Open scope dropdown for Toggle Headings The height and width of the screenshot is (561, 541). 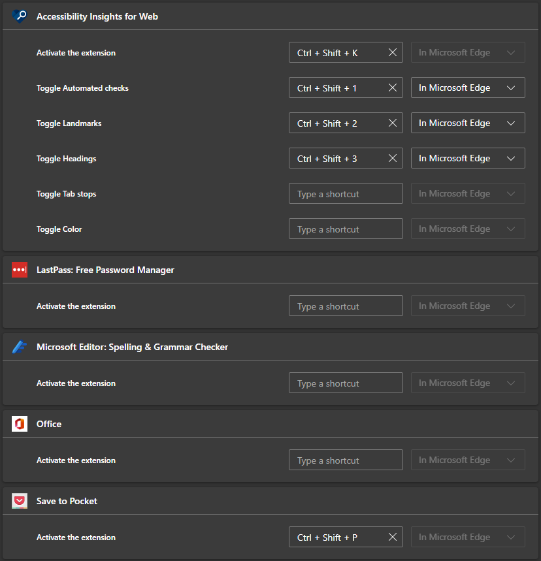[x=468, y=158]
